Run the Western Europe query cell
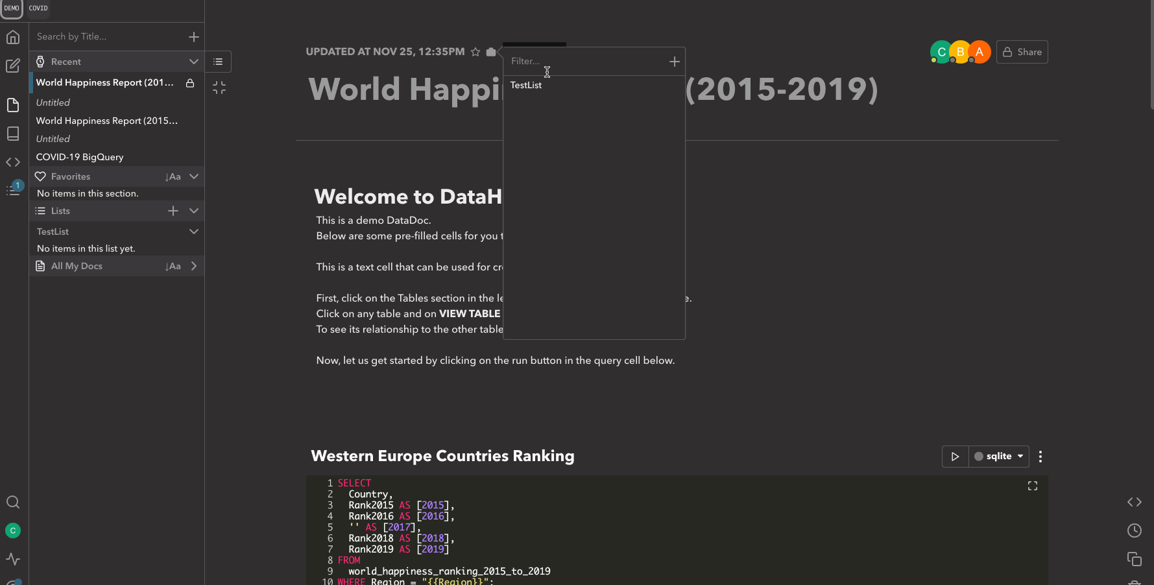This screenshot has width=1154, height=585. [x=955, y=457]
